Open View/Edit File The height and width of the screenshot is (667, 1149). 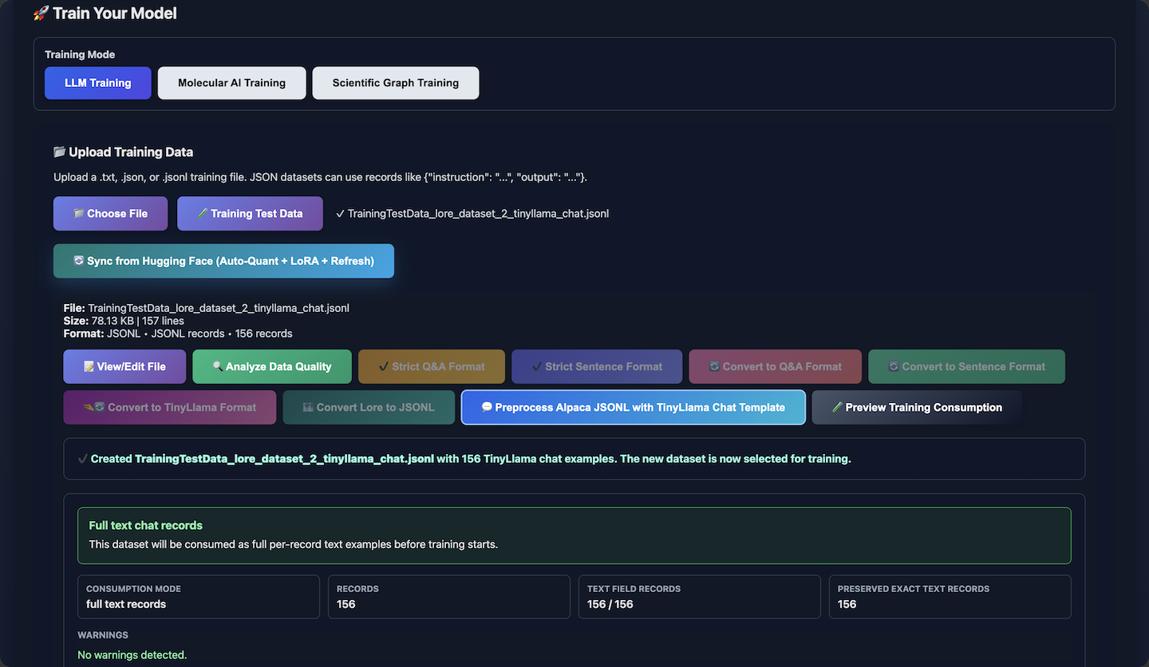(x=124, y=367)
